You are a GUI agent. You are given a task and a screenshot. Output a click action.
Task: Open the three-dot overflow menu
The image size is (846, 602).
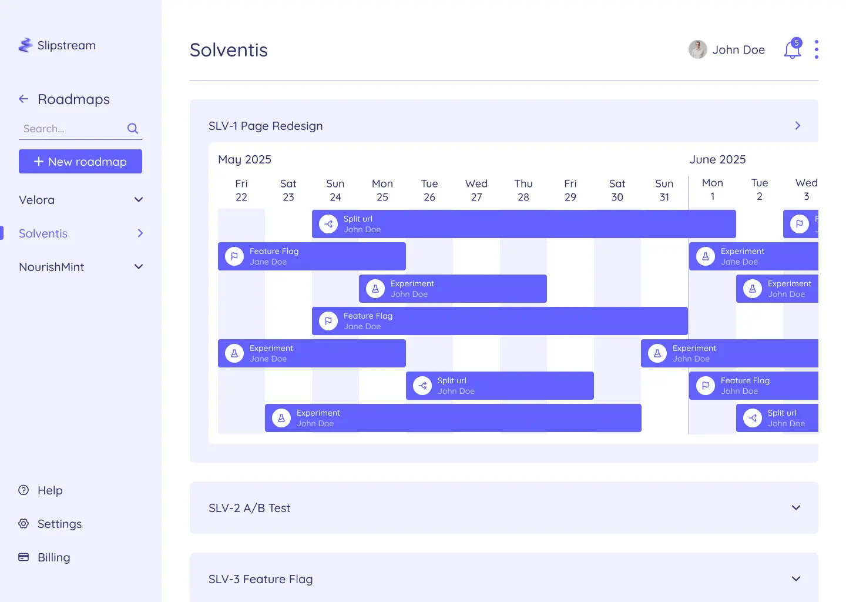[817, 49]
